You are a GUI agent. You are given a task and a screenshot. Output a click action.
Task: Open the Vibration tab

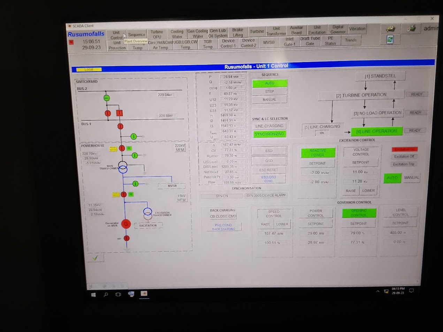(x=357, y=29)
